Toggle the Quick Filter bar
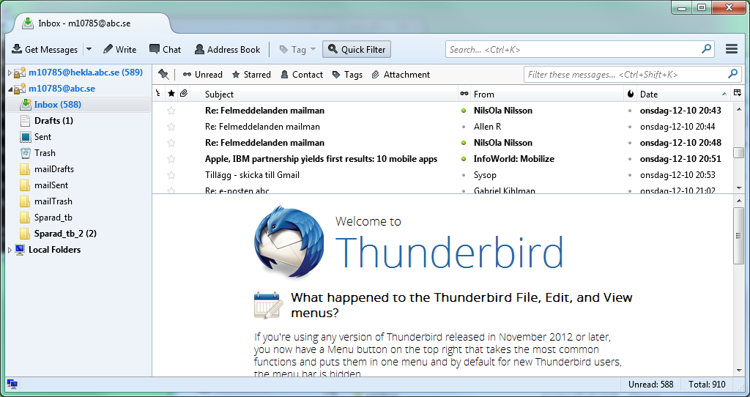 pos(356,50)
